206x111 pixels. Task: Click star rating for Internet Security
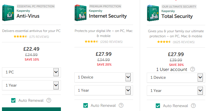tap(91, 41)
